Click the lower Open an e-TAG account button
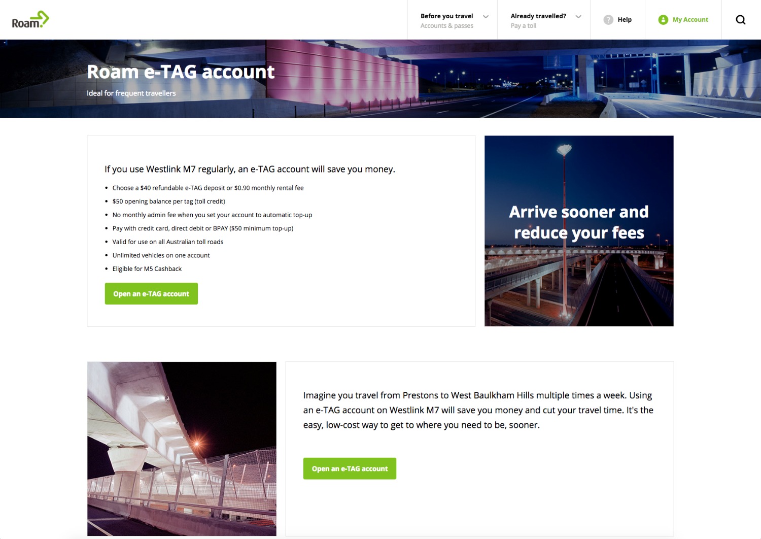This screenshot has height=539, width=761. click(x=350, y=468)
